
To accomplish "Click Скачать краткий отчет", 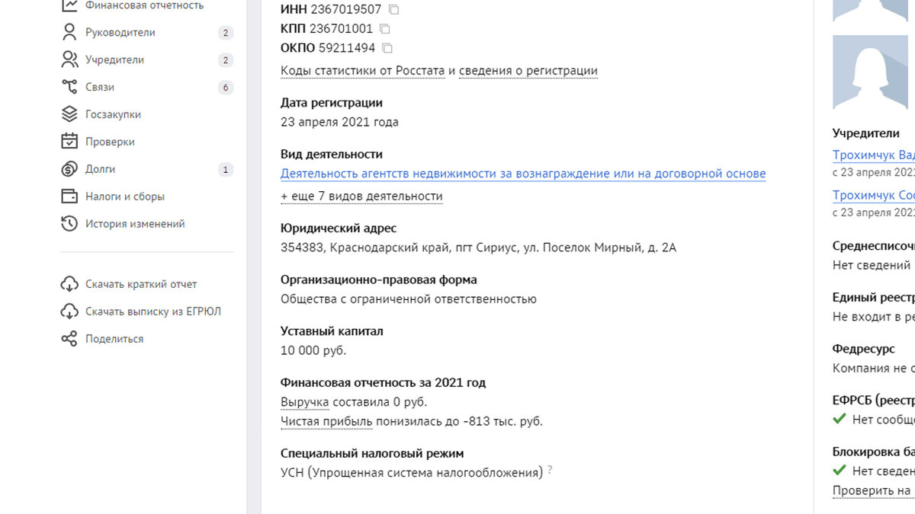I will click(141, 285).
